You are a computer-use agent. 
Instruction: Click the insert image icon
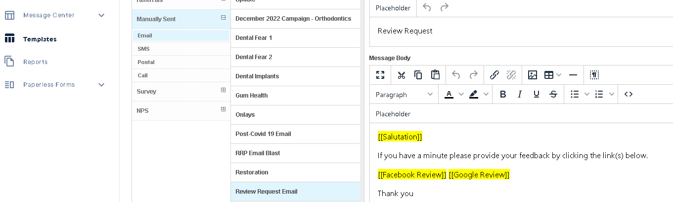pos(533,75)
